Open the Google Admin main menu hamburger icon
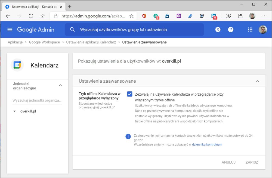Screen dimensions: 272x178 pos(10,30)
